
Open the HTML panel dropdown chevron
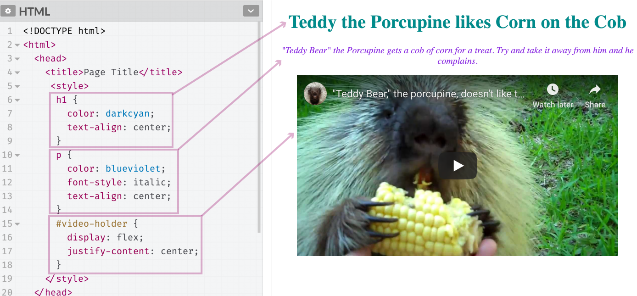click(x=251, y=11)
